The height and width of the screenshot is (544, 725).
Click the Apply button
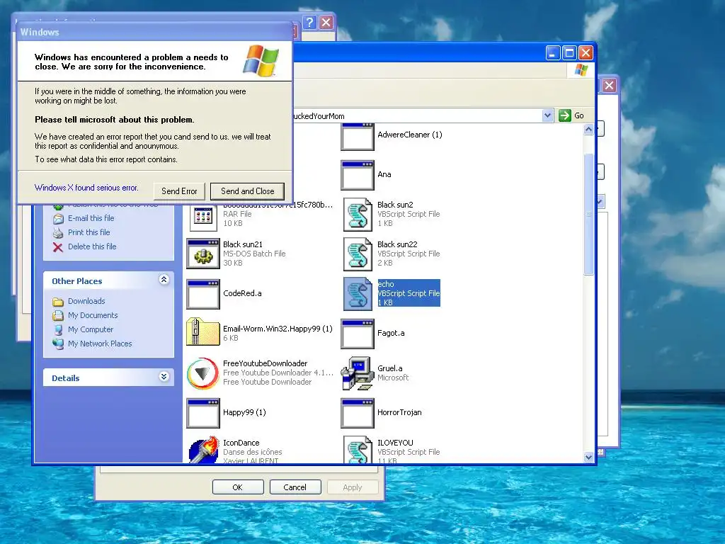353,487
